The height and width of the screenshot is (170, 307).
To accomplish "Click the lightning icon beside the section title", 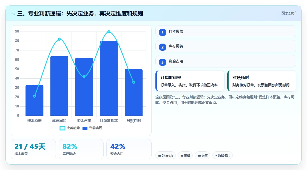I will pyautogui.click(x=13, y=14).
